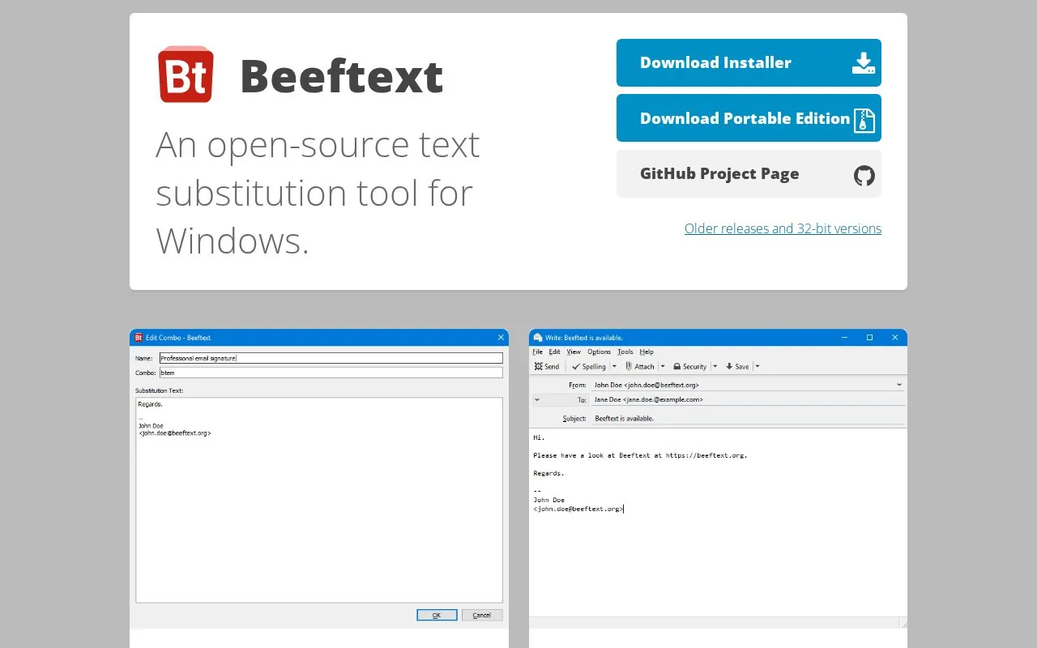
Task: Open Older releases and 32-bit versions link
Action: 783,228
